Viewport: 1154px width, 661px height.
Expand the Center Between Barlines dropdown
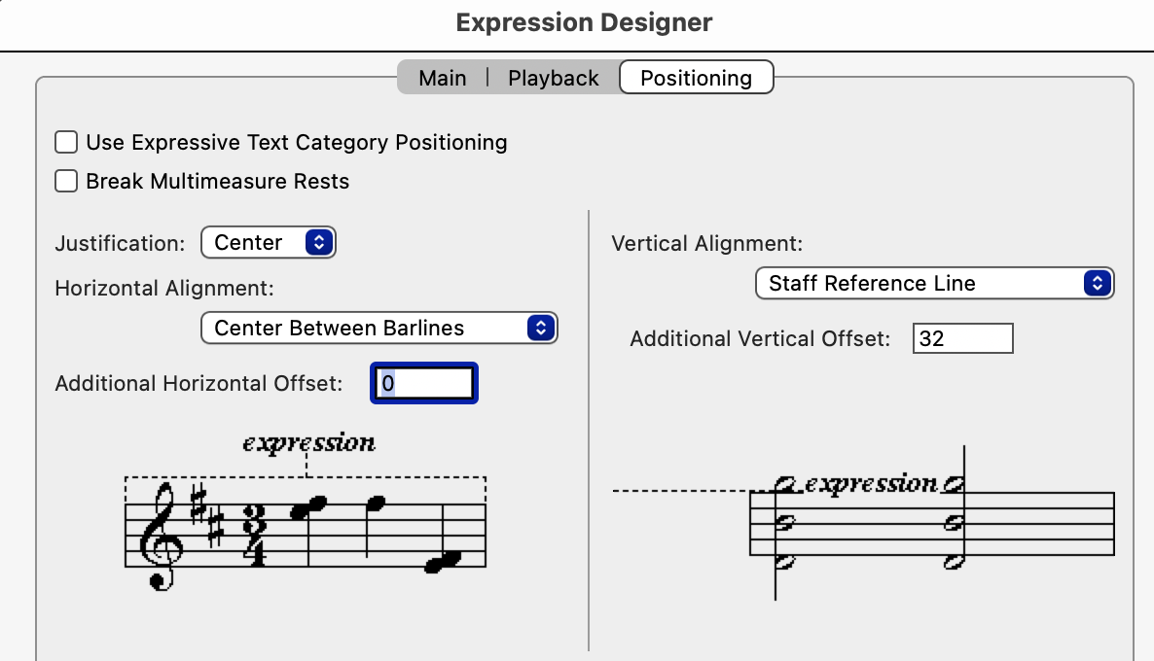(x=379, y=329)
